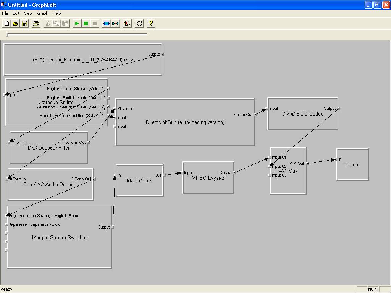Image resolution: width=391 pixels, height=293 pixels.
Task: Select the MPEG Layer-3 filter box
Action: (x=208, y=178)
